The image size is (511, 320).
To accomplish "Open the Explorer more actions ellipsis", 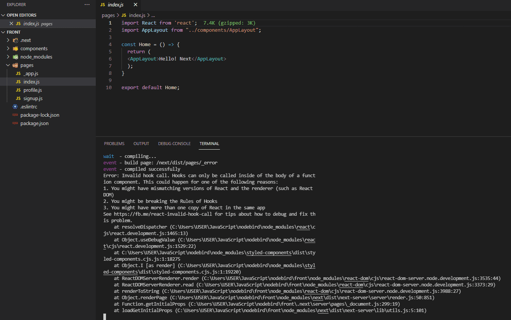I will pos(87,5).
